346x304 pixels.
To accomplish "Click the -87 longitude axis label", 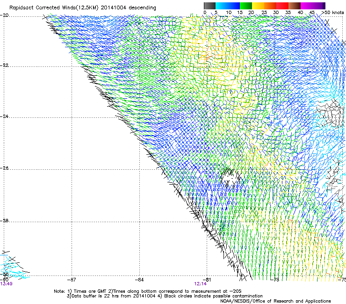I will 72,280.
